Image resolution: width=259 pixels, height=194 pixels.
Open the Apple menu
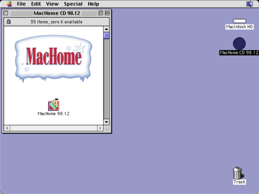9,4
